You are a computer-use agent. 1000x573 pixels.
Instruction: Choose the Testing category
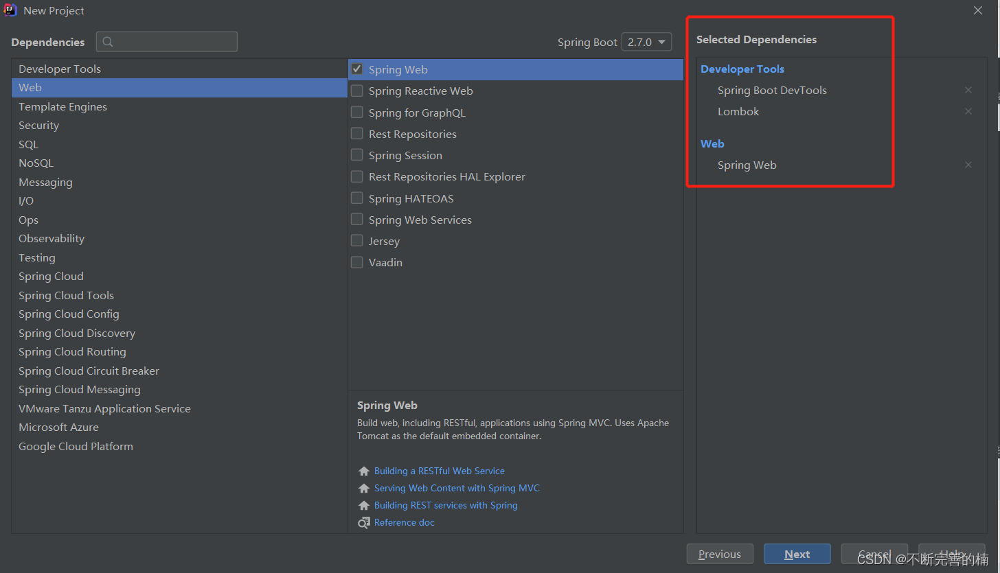(179, 257)
